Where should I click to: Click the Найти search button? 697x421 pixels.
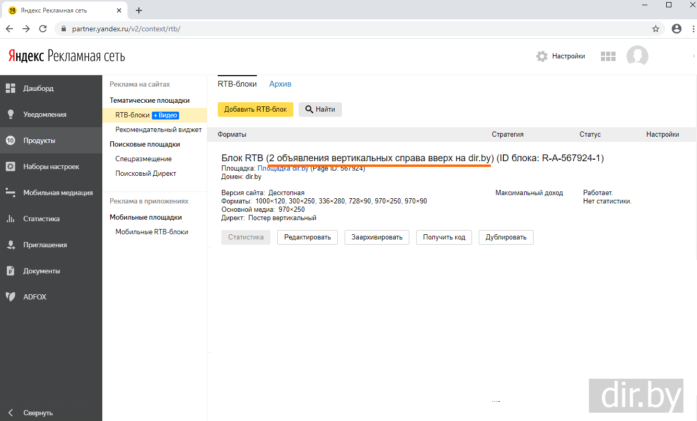pos(320,110)
